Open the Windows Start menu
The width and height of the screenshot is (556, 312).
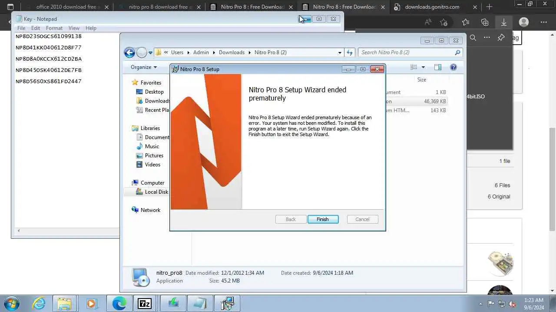point(11,303)
